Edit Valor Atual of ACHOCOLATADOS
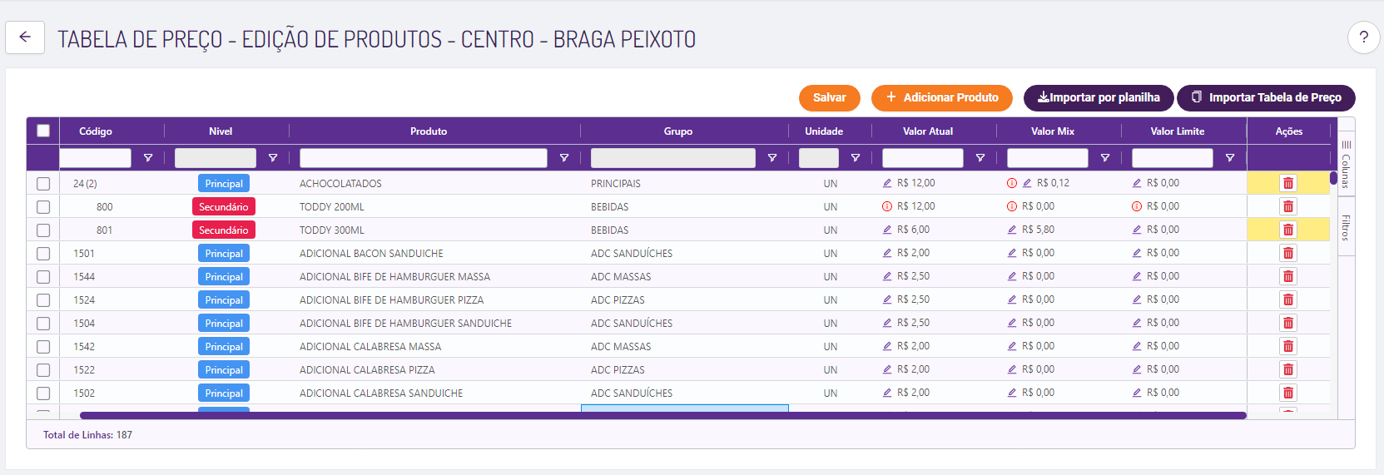This screenshot has height=475, width=1384. pos(887,183)
